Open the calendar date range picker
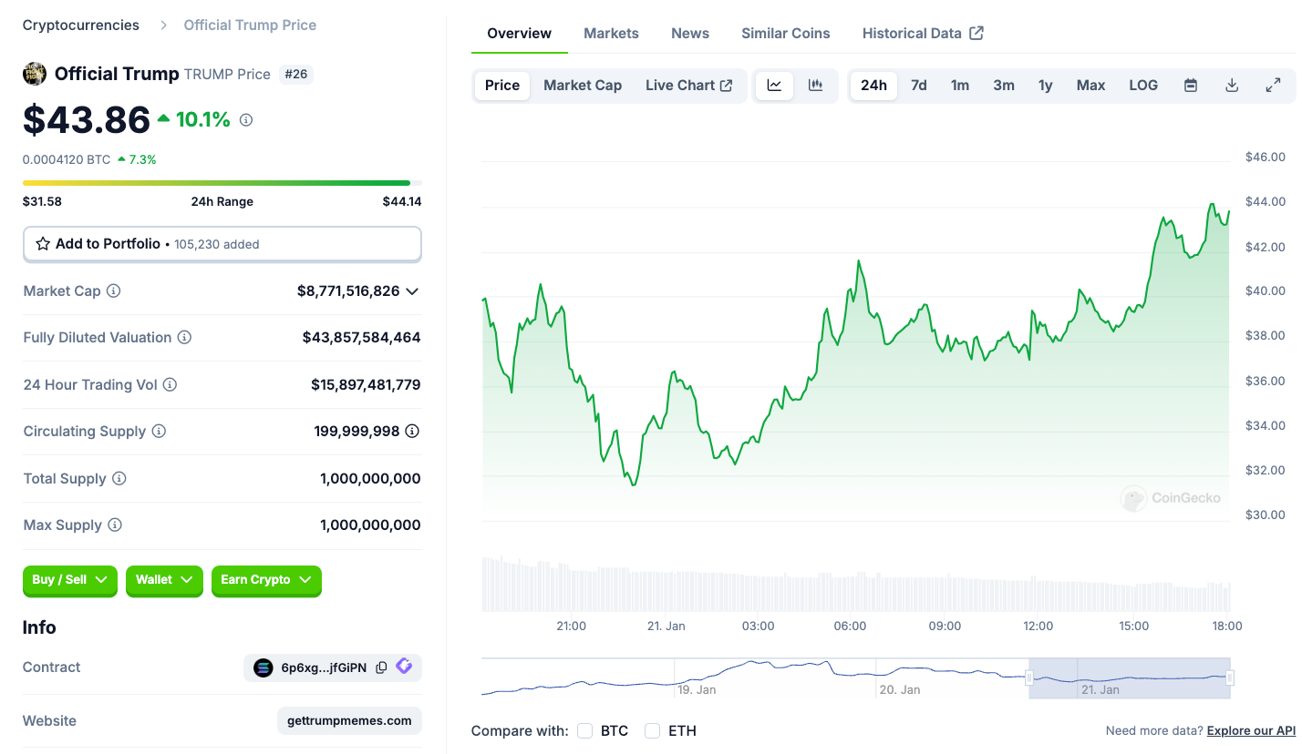The image size is (1302, 754). point(1191,86)
